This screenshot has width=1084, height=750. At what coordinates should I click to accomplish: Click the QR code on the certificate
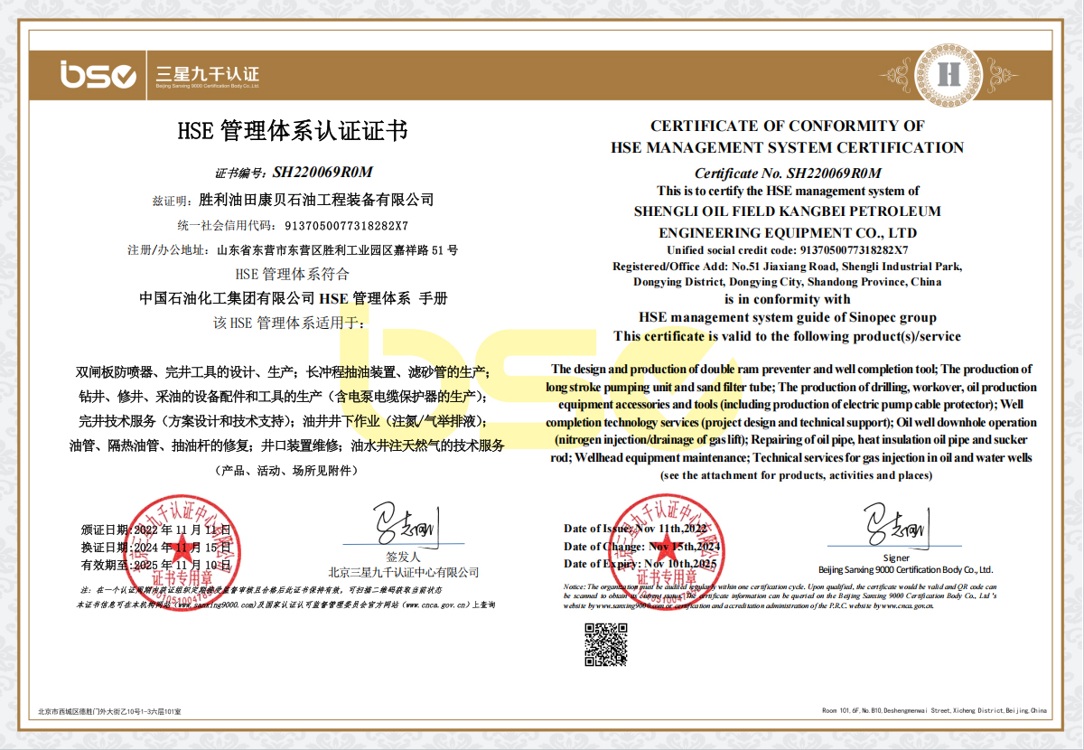[x=606, y=644]
